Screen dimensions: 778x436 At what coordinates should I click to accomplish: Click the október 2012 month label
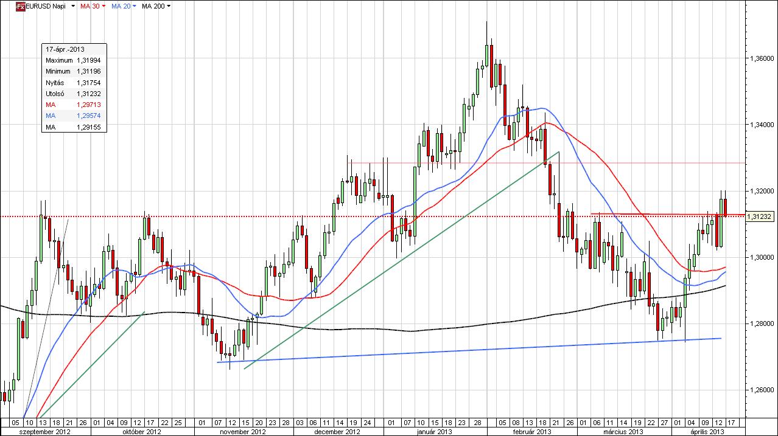point(141,431)
